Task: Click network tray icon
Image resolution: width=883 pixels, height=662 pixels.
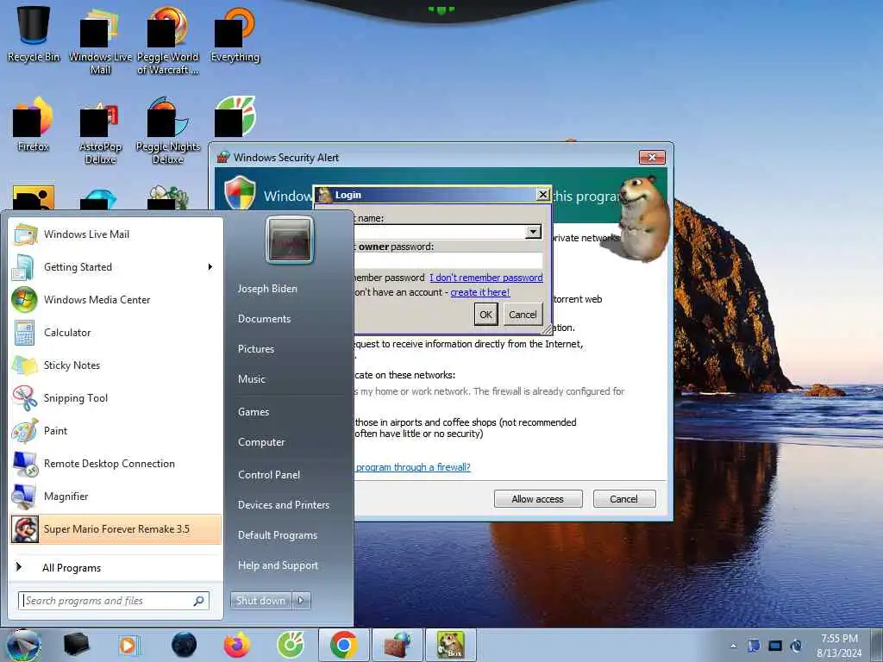Action: click(x=775, y=646)
